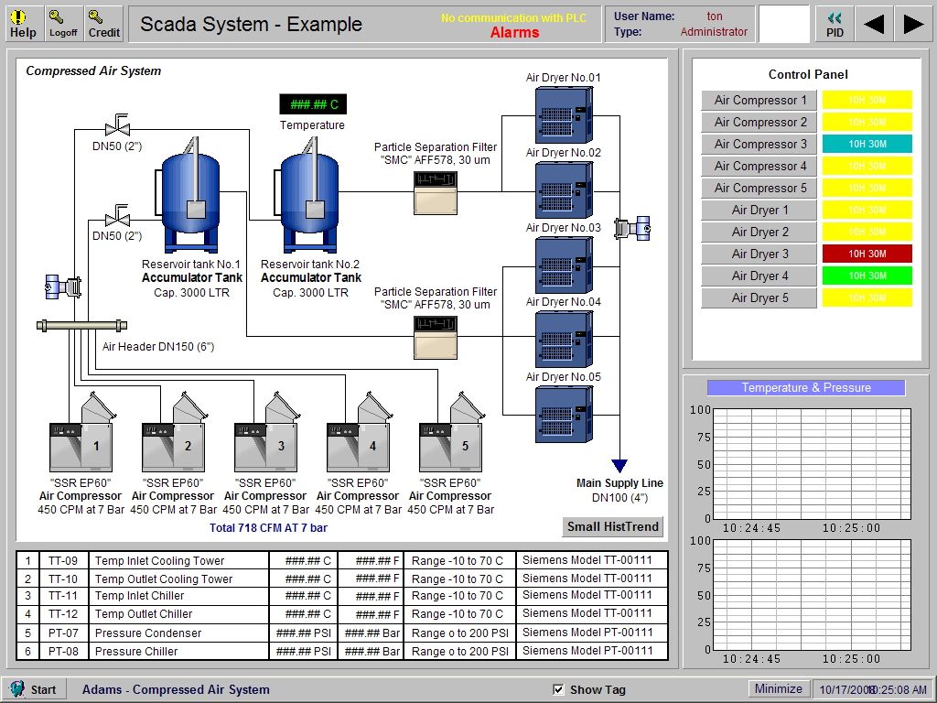The width and height of the screenshot is (937, 703).
Task: Select the Air Dryer No.01 unit graphic
Action: (561, 114)
